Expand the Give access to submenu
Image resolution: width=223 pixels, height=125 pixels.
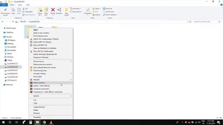click(51, 61)
